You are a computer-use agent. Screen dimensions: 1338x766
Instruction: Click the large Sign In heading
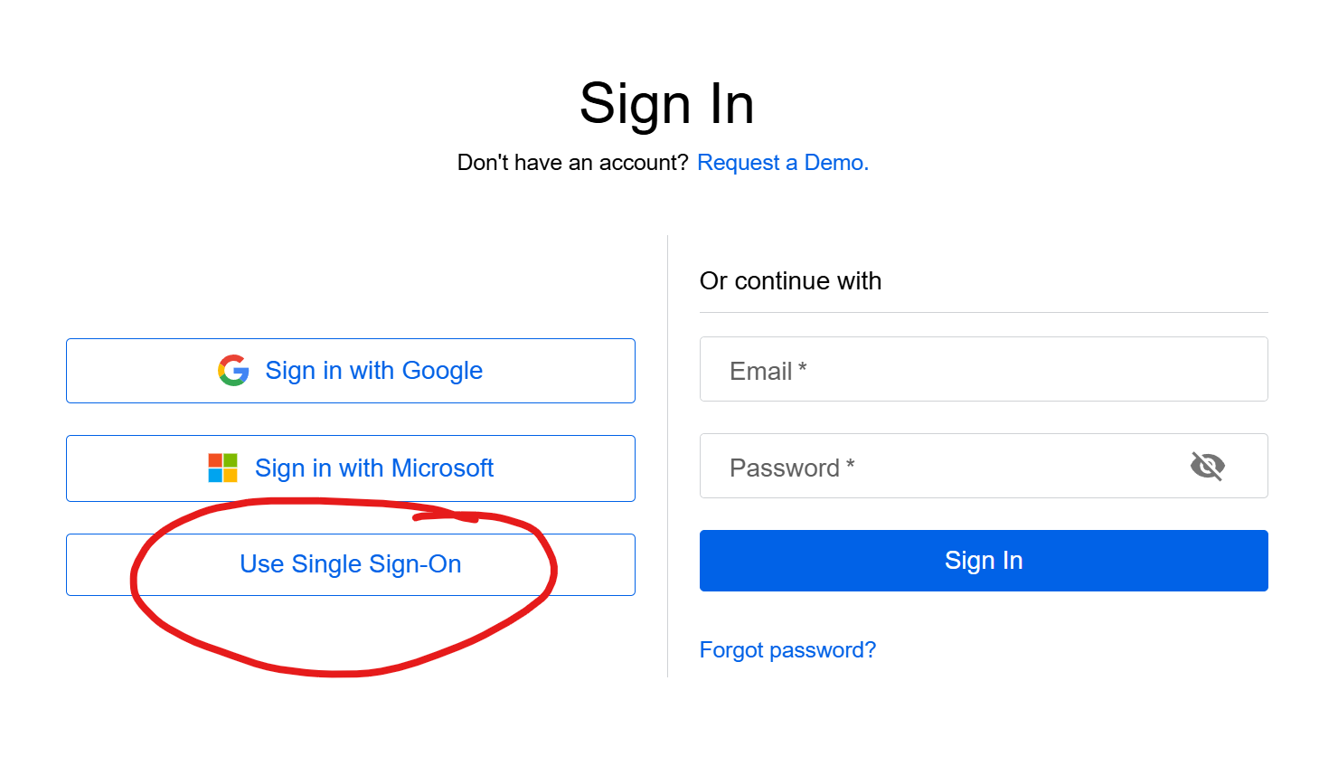click(x=667, y=103)
